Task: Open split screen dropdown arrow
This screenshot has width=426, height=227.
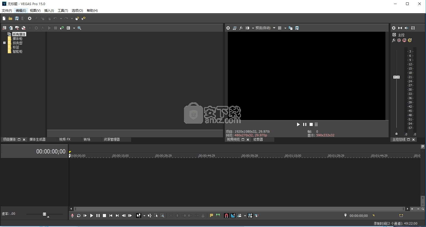Action: (x=253, y=28)
